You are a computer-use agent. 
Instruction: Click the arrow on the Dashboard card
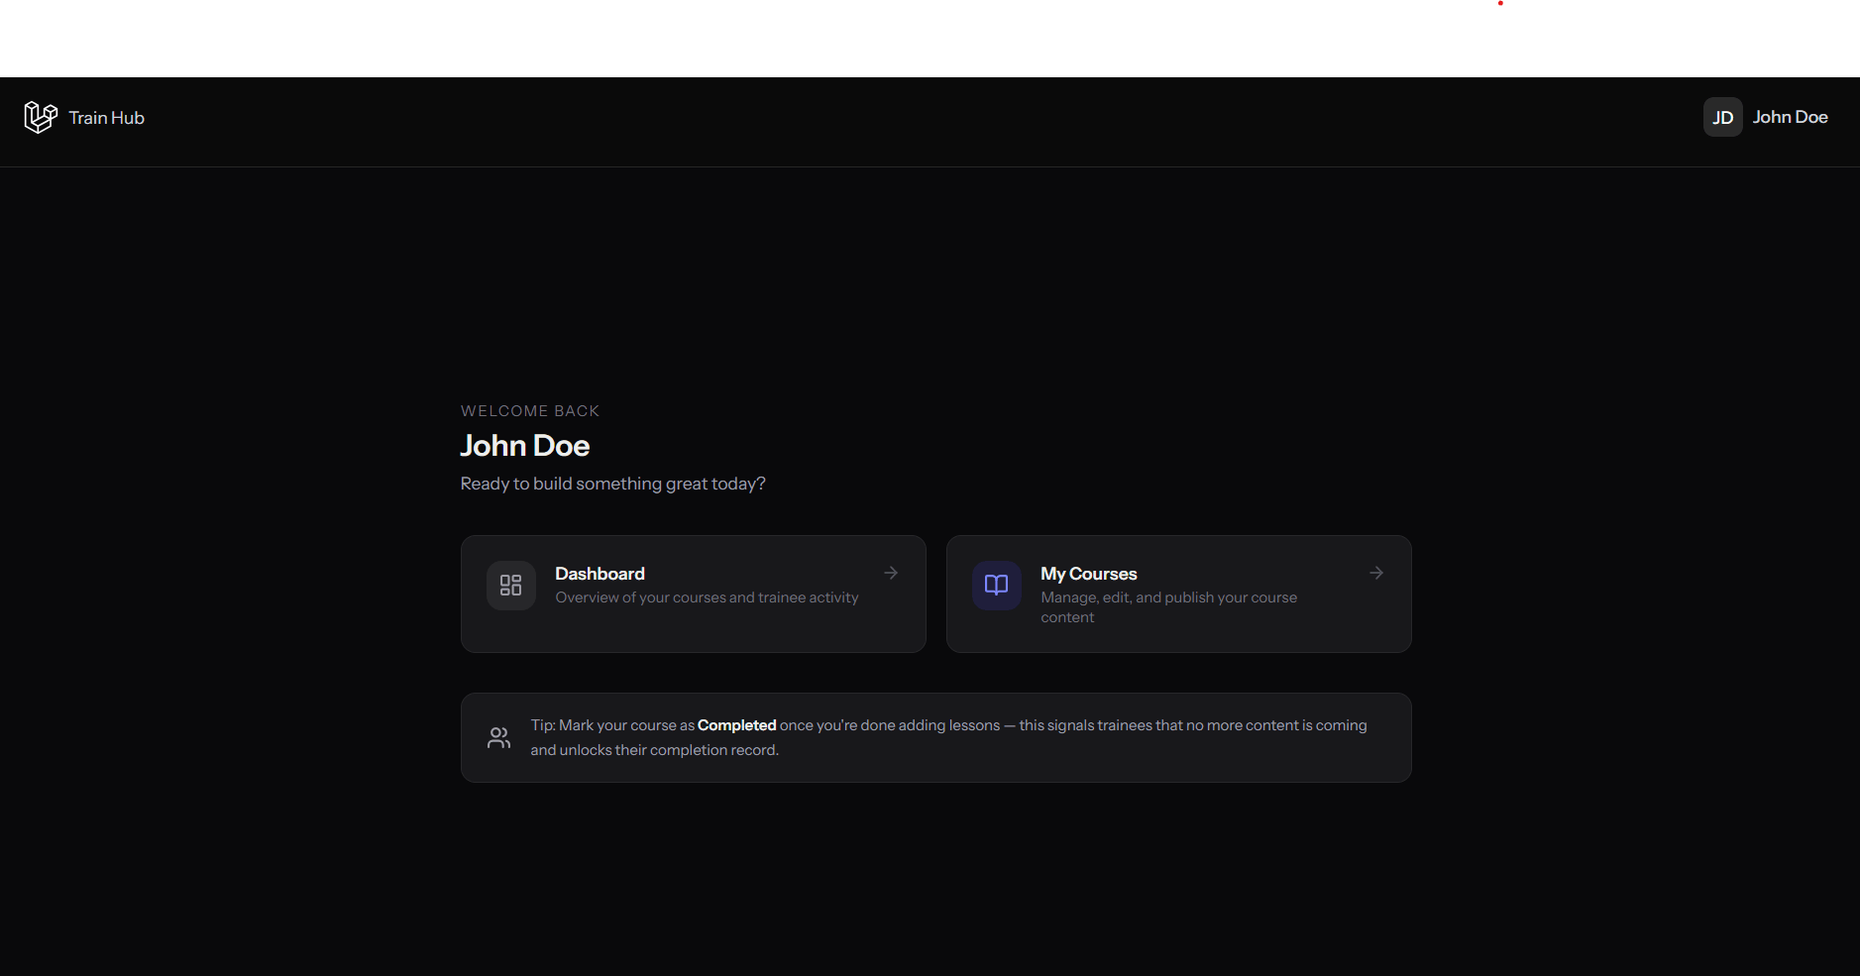pyautogui.click(x=891, y=573)
